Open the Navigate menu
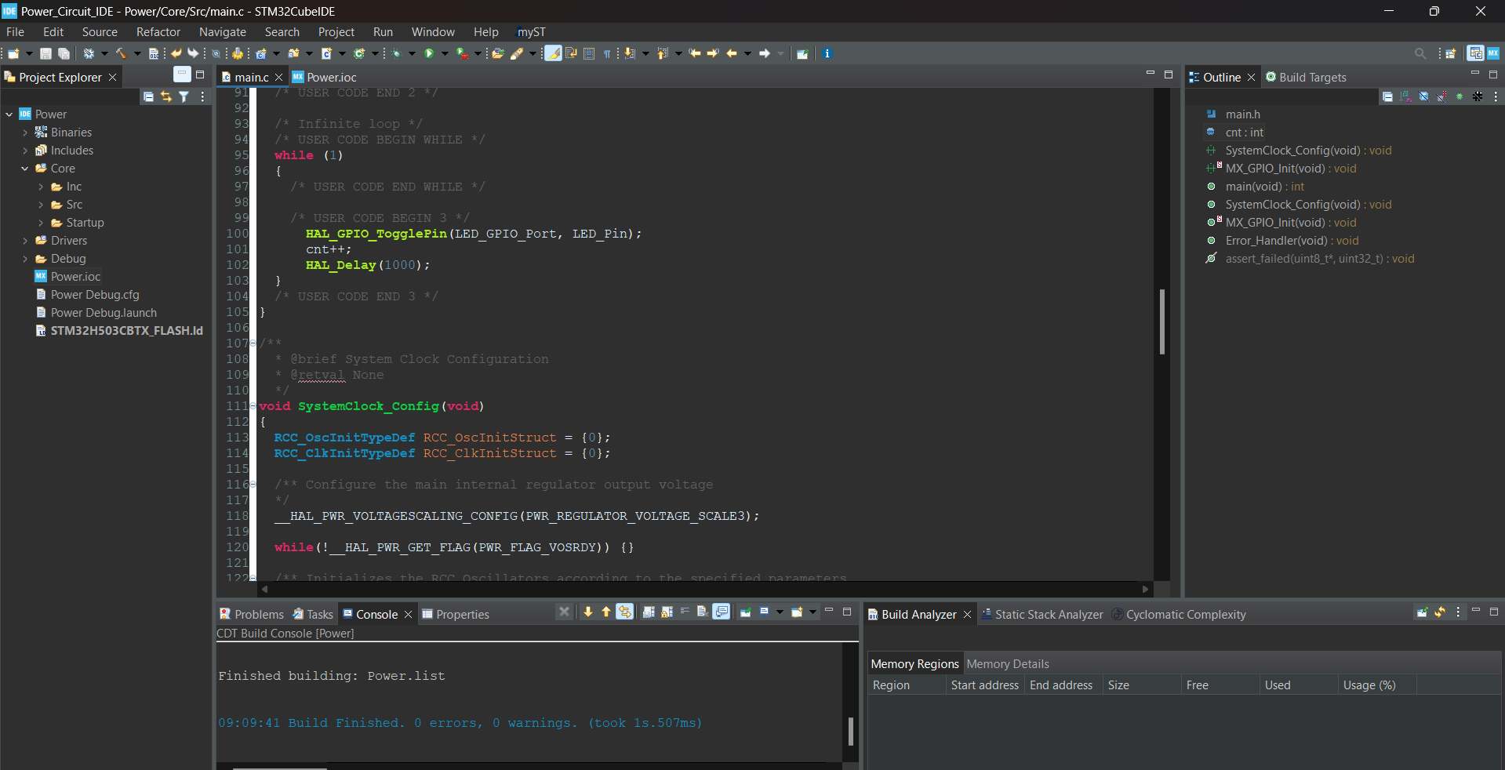1505x770 pixels. click(223, 31)
